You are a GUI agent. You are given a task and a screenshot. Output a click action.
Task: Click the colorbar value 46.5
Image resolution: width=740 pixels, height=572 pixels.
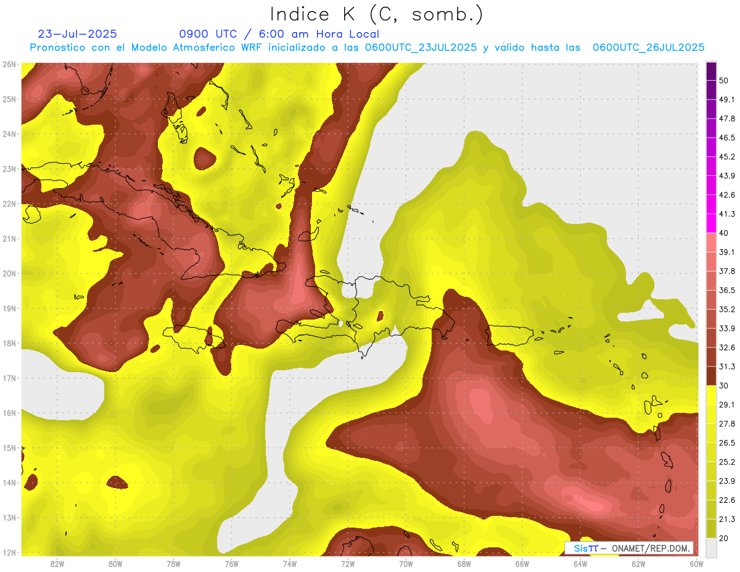(727, 138)
